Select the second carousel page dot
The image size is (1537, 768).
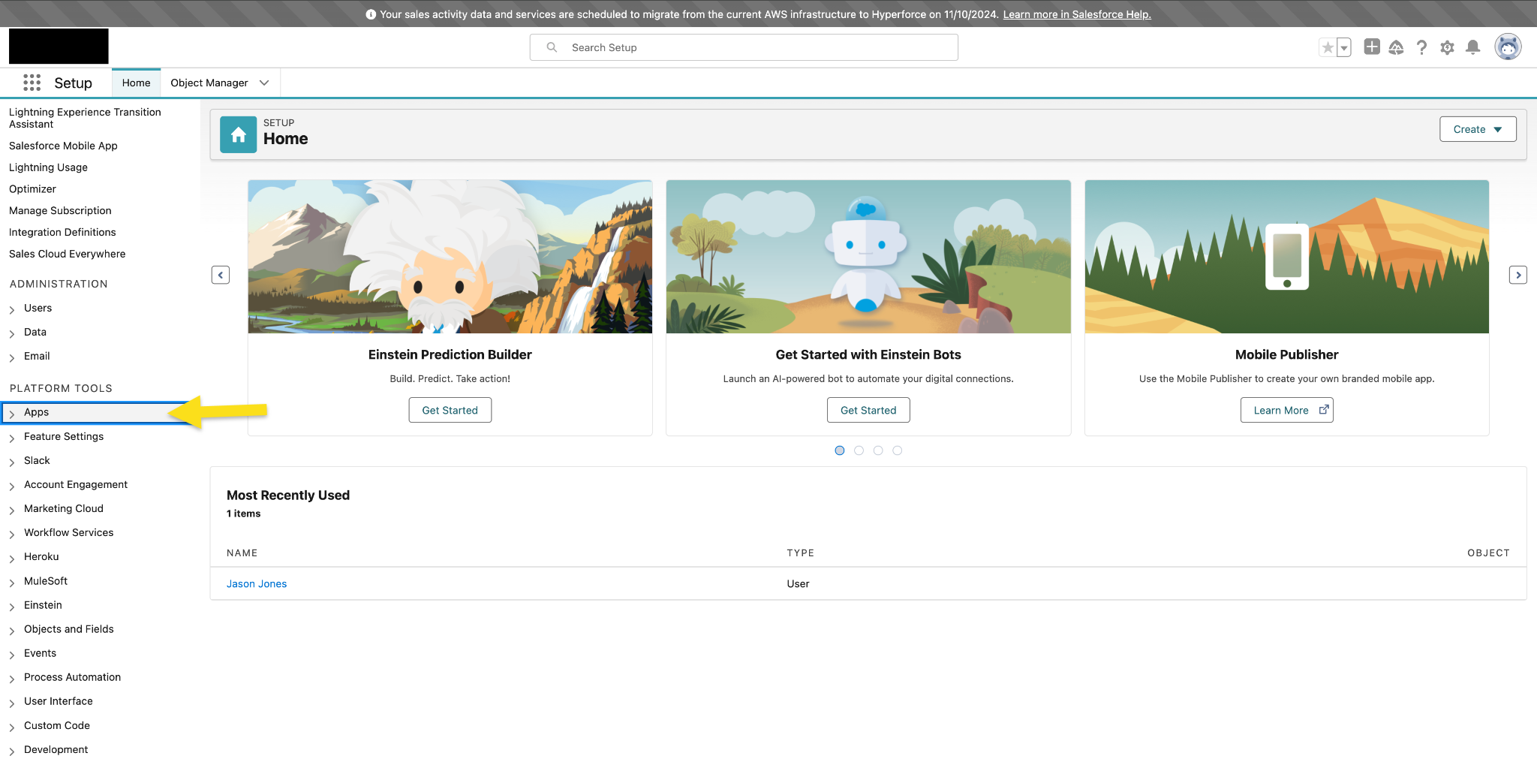[x=859, y=450]
